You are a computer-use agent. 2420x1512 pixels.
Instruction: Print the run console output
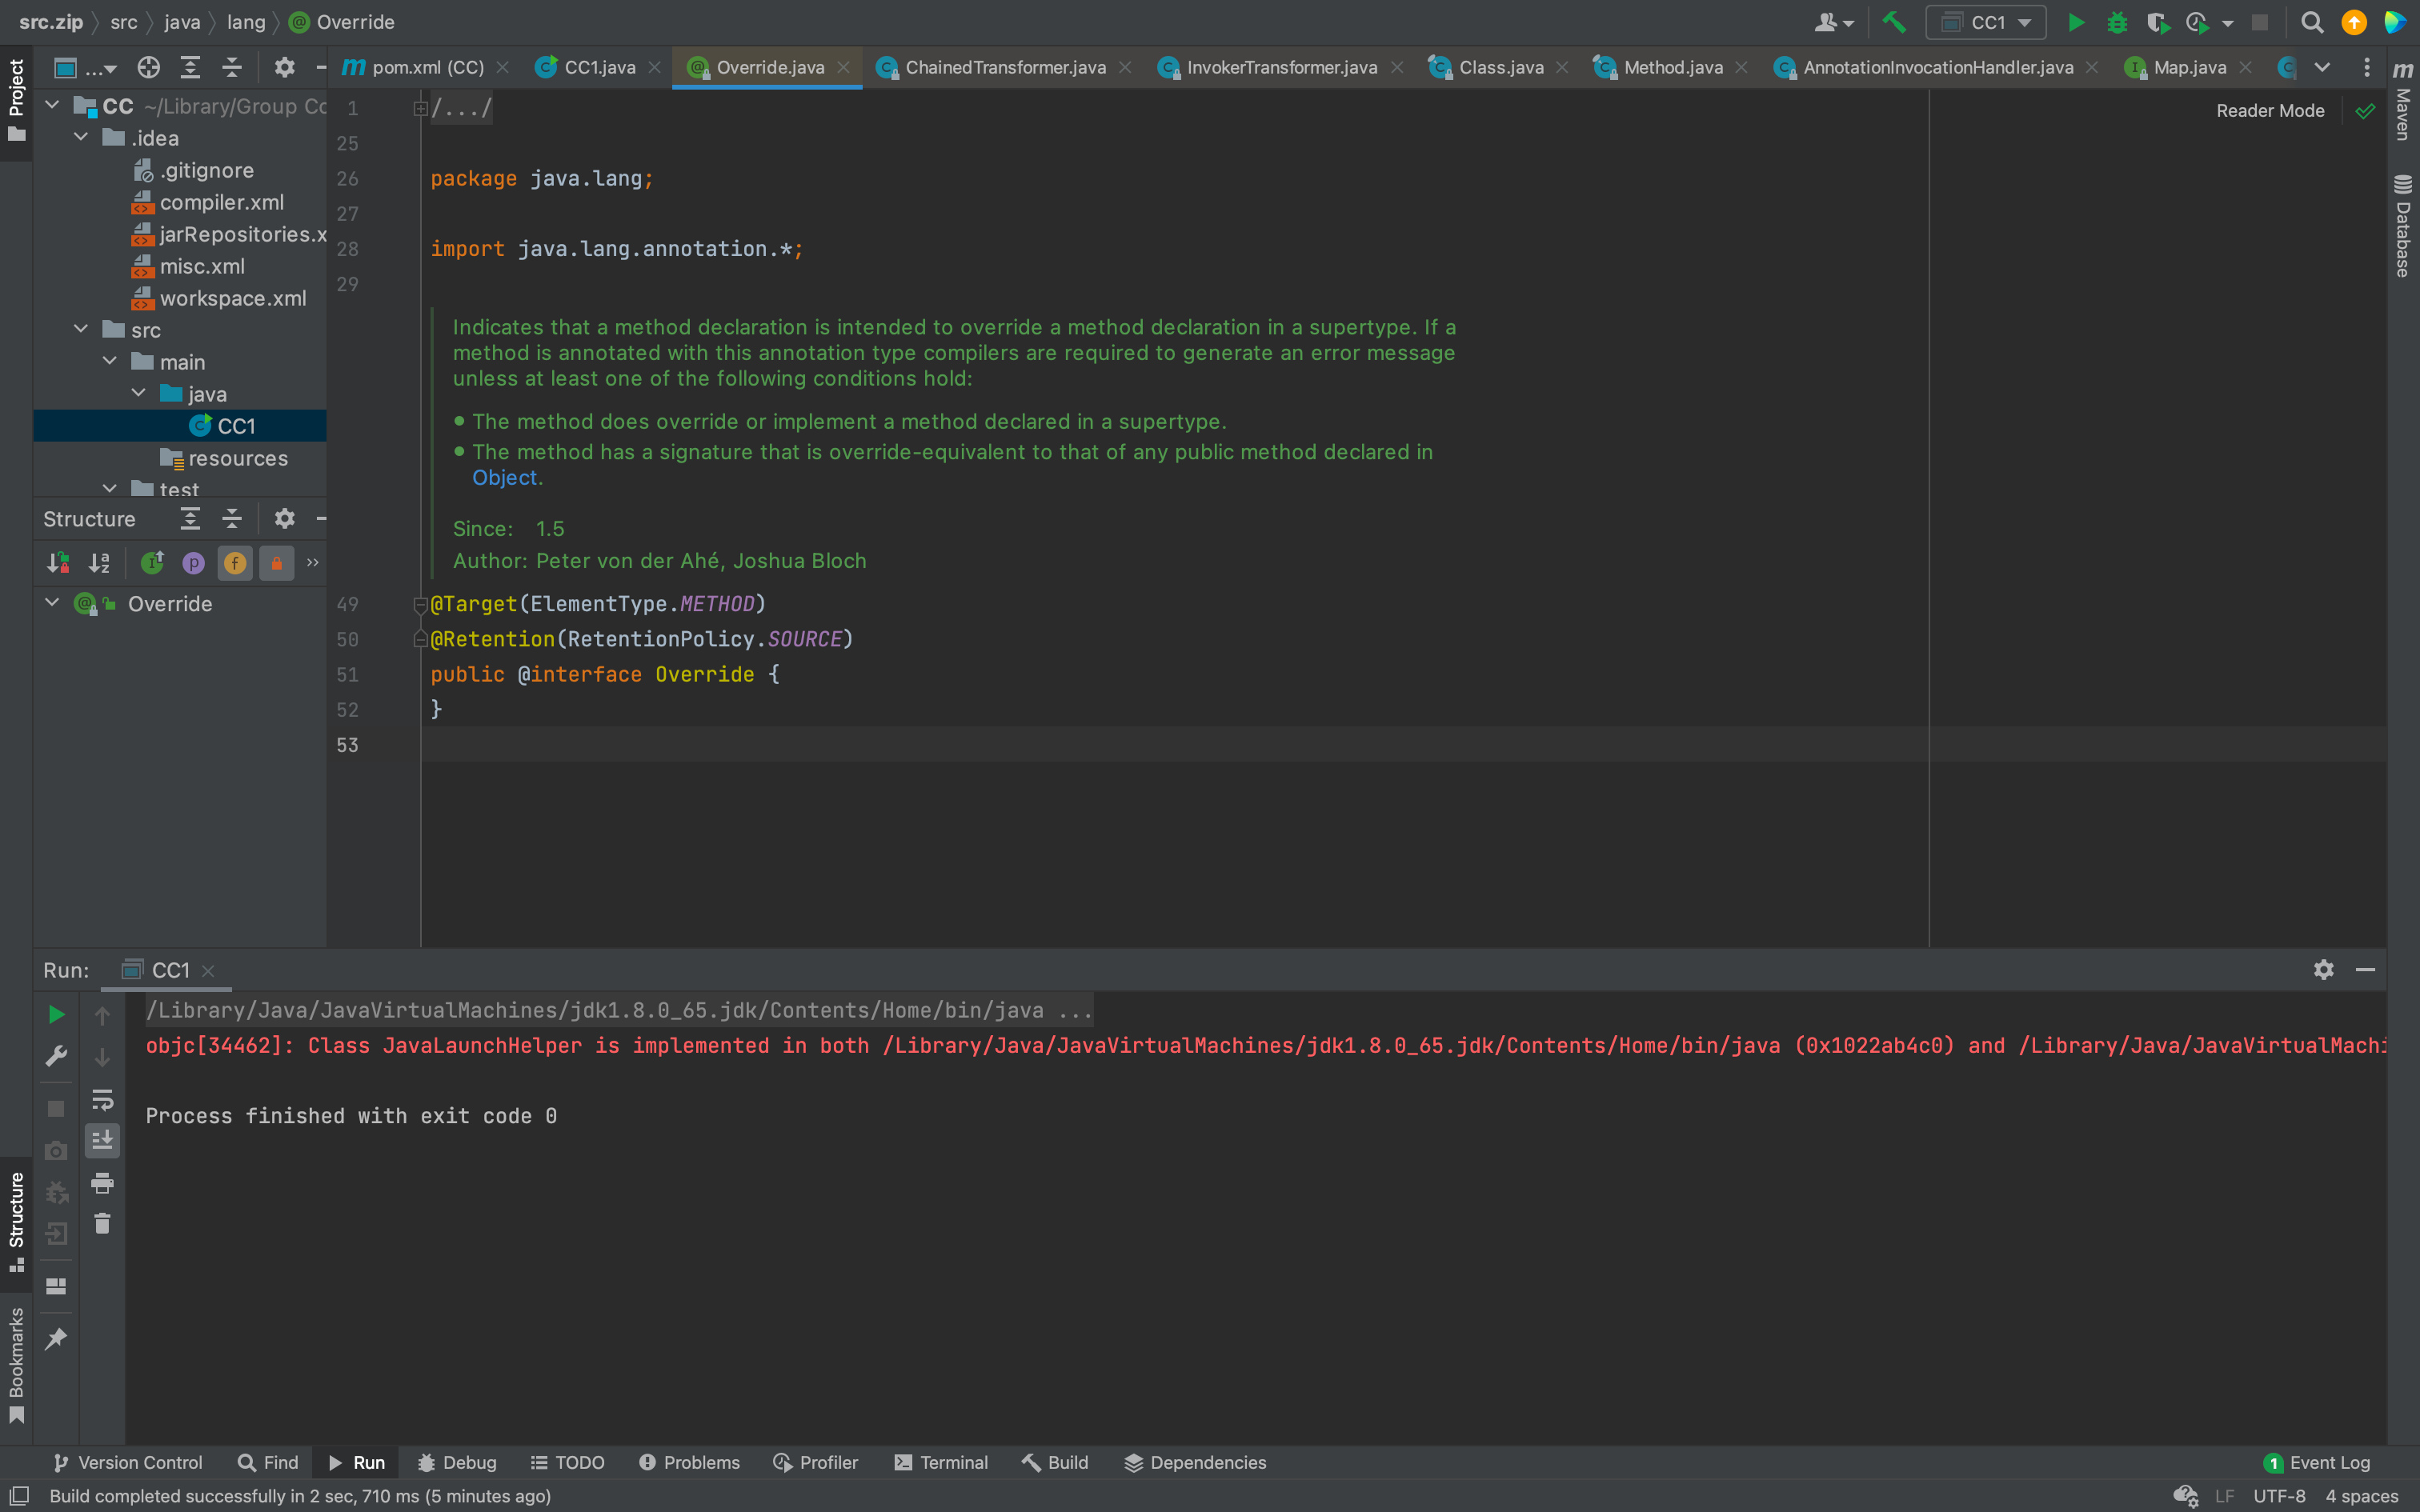click(x=102, y=1183)
